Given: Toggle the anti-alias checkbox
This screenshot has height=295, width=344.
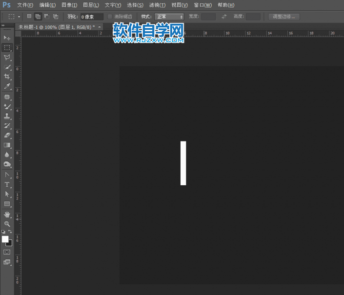Looking at the screenshot, I should pyautogui.click(x=110, y=17).
